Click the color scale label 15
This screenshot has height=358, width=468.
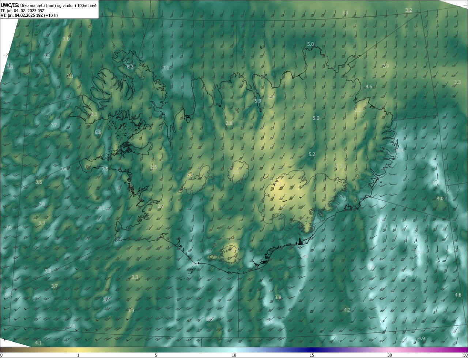click(312, 355)
